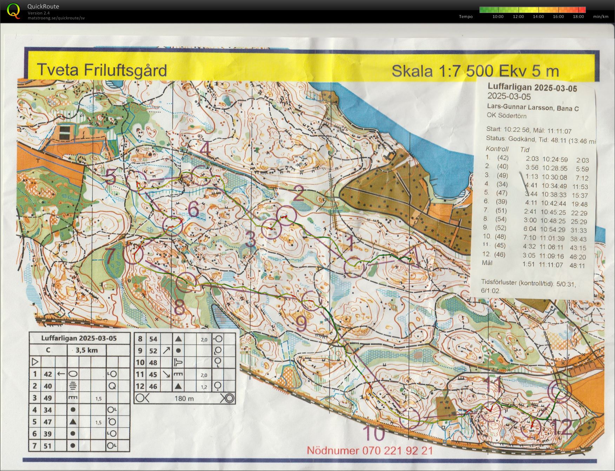
Task: Click the control circle for control 3
Action: (x=271, y=228)
